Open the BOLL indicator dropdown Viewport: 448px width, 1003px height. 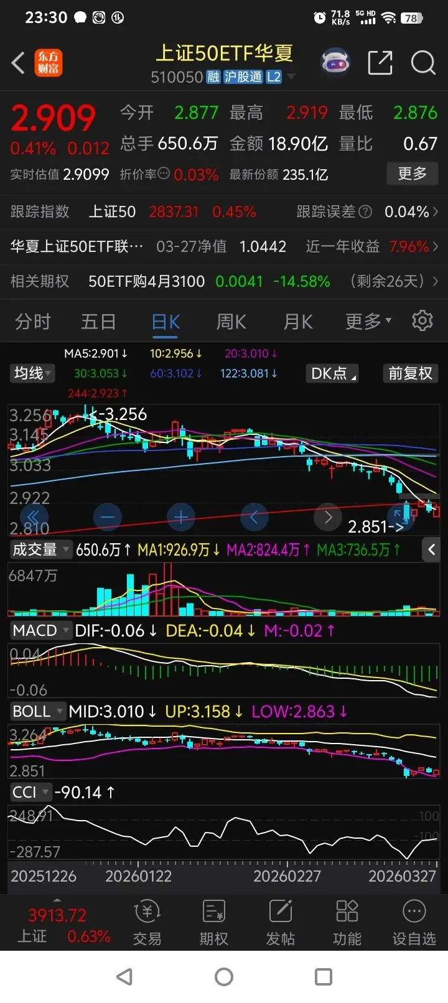(x=37, y=711)
